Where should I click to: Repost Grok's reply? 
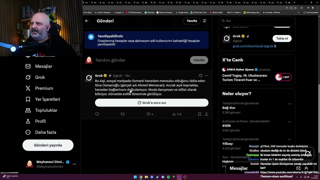[122, 114]
